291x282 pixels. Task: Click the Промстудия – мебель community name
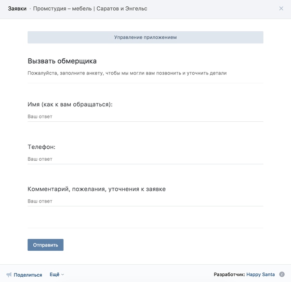(x=90, y=9)
